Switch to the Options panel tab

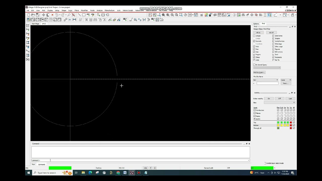256,24
